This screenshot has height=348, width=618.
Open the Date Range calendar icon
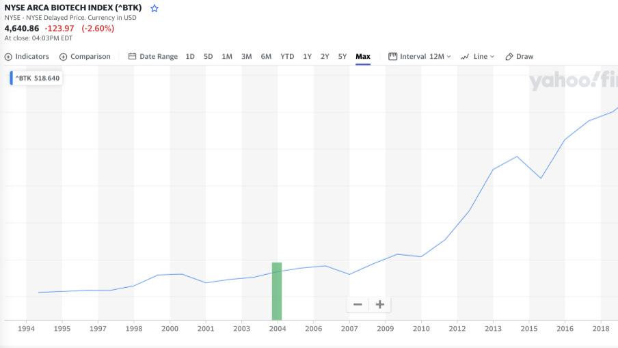[x=132, y=56]
